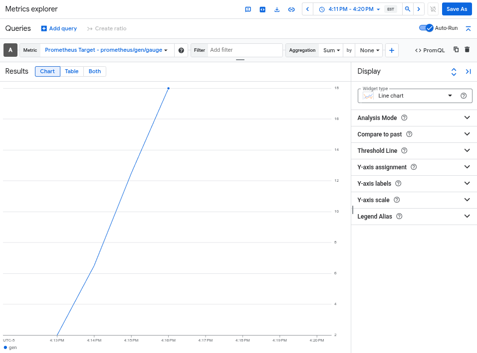Open the Widget type Line chart dropdown
Viewport: 477px width, 353px height.
[x=415, y=96]
